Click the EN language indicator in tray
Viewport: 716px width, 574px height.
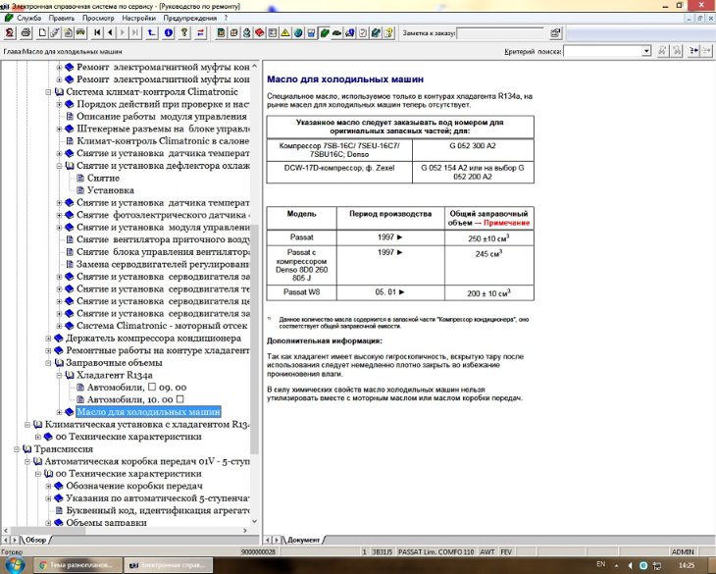[x=601, y=564]
